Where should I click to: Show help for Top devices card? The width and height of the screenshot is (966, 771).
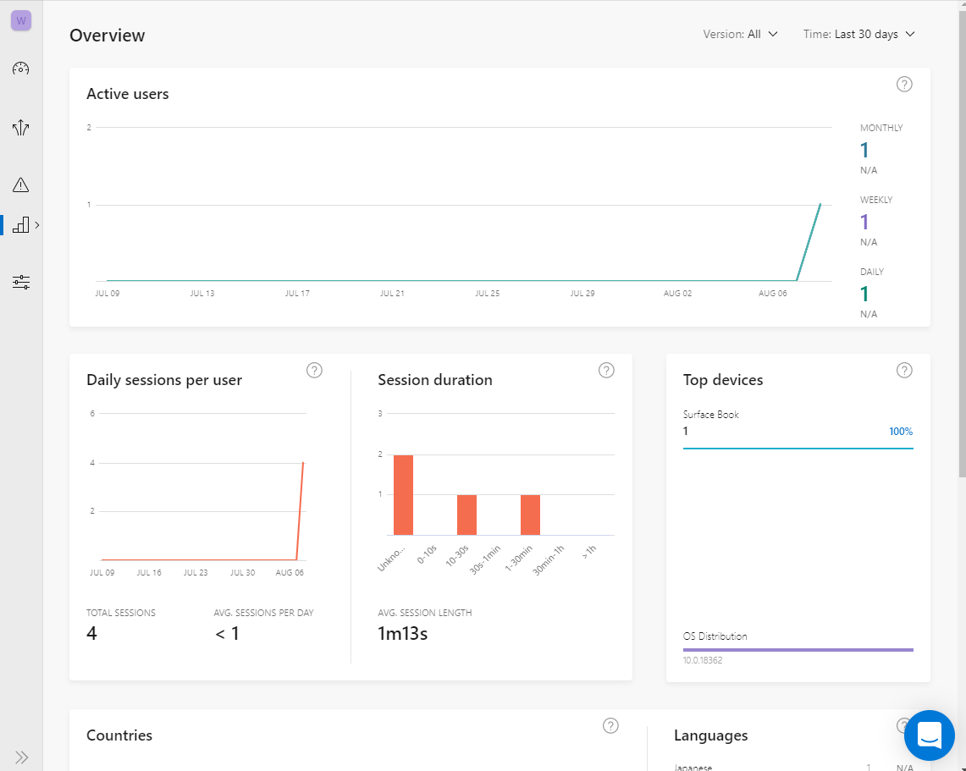[x=904, y=370]
